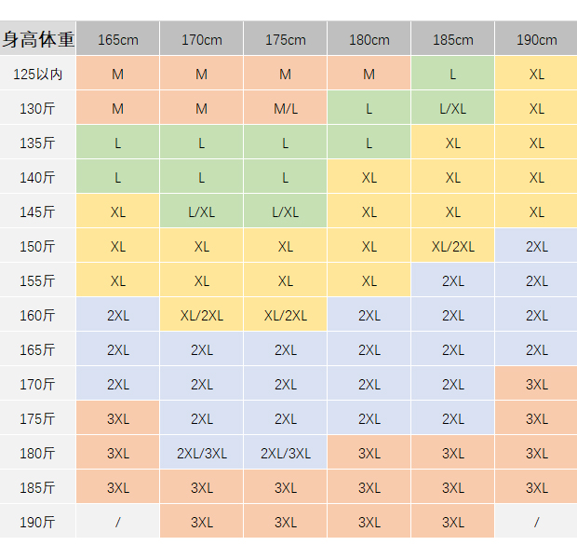Select the 125以内 row label
The height and width of the screenshot is (559, 577).
[38, 75]
